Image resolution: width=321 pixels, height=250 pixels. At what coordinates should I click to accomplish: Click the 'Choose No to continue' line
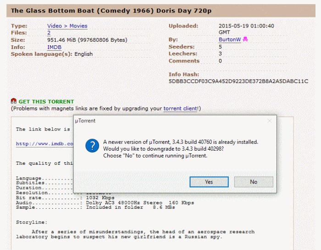155,156
